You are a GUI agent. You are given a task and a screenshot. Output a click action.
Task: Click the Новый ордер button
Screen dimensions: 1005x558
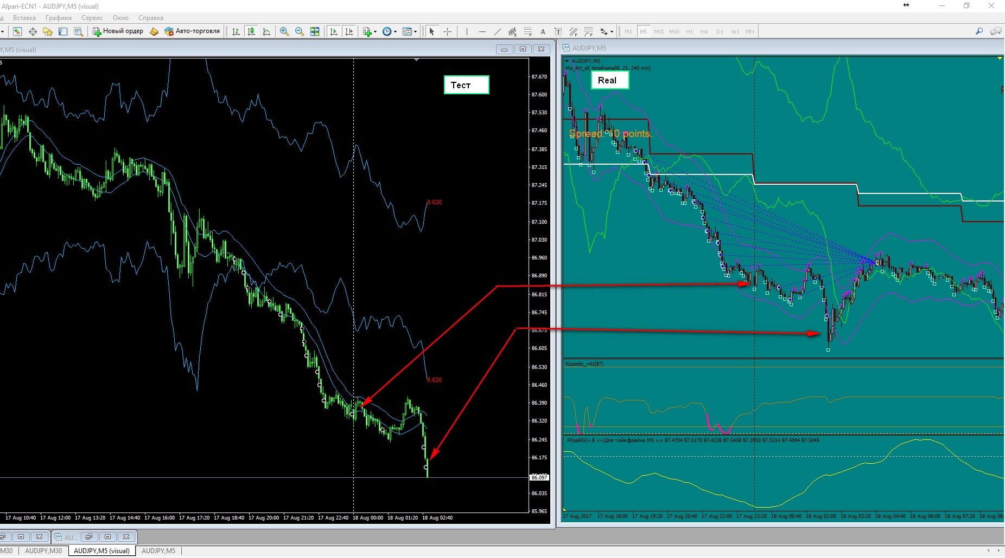tap(118, 31)
